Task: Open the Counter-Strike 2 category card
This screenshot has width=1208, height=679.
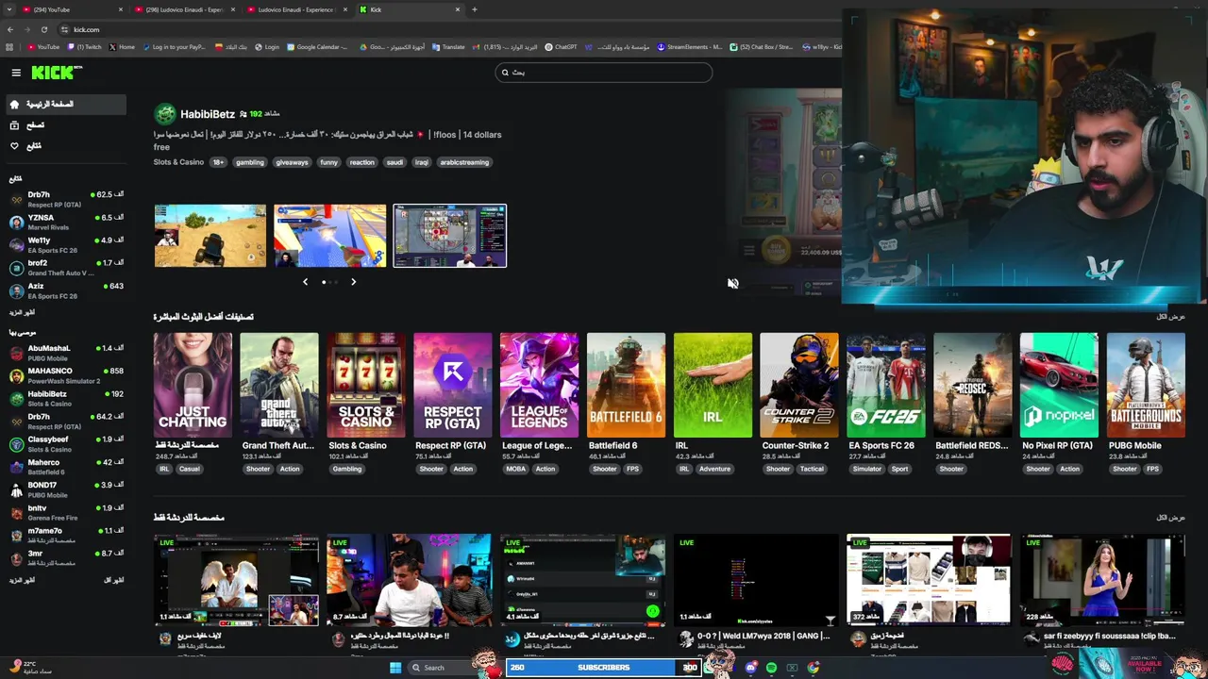Action: pyautogui.click(x=799, y=385)
